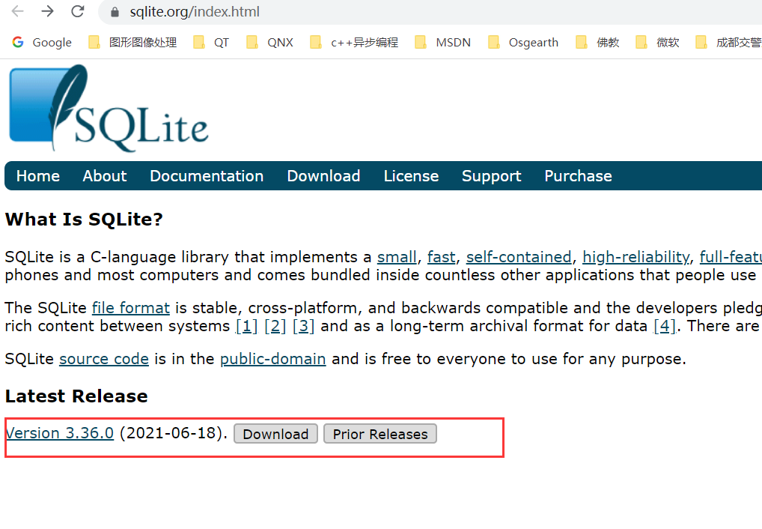Viewport: 762px width, 529px height.
Task: Open Download in the navigation bar
Action: (x=323, y=175)
